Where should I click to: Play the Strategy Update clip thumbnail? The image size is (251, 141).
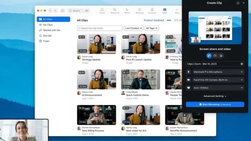tap(96, 44)
